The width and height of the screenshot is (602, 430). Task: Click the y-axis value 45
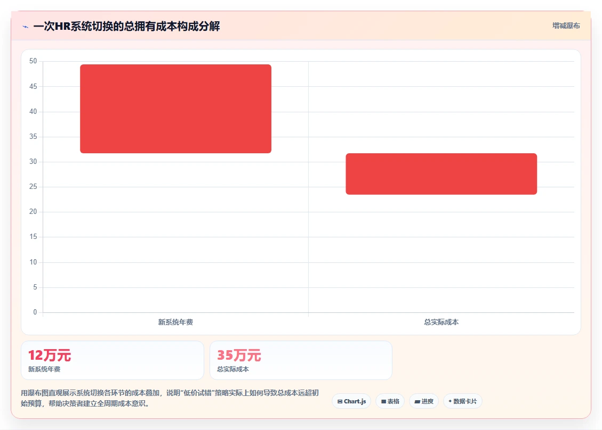click(x=33, y=86)
